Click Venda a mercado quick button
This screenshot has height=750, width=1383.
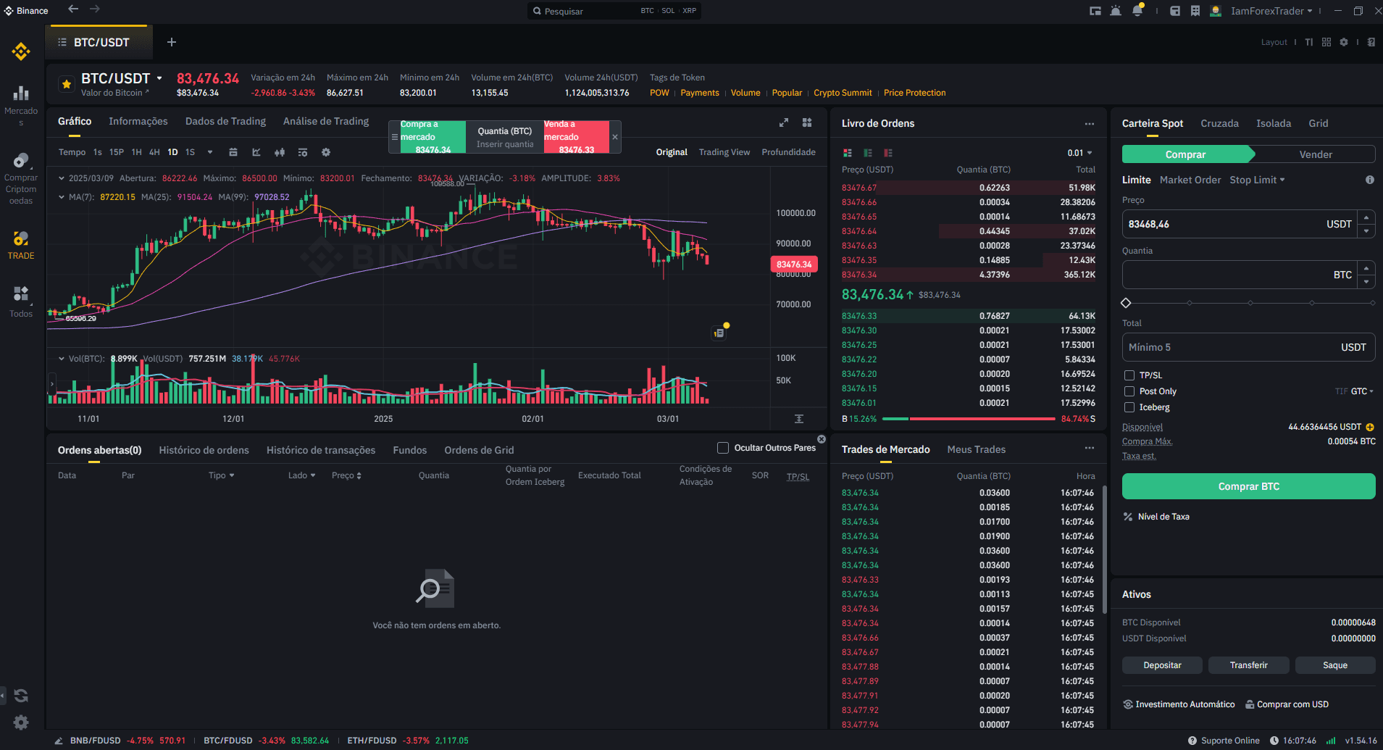(576, 137)
